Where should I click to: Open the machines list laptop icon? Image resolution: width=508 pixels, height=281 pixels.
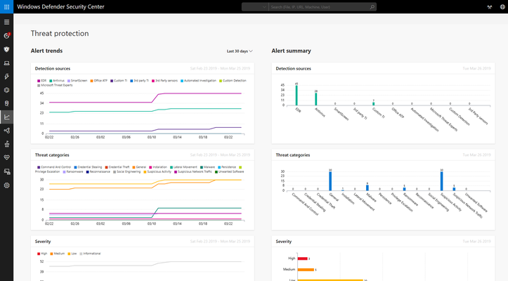[6, 63]
